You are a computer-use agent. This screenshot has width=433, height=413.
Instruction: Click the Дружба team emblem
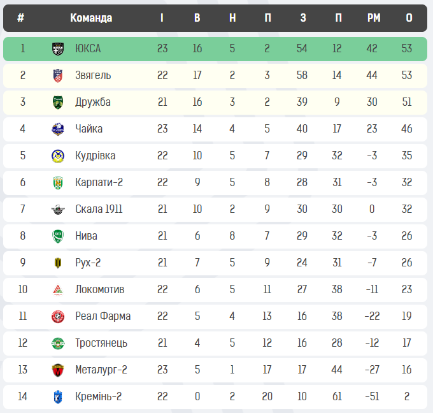click(58, 102)
